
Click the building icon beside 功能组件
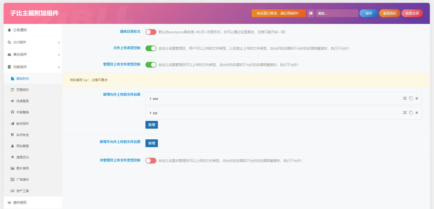tap(9, 67)
